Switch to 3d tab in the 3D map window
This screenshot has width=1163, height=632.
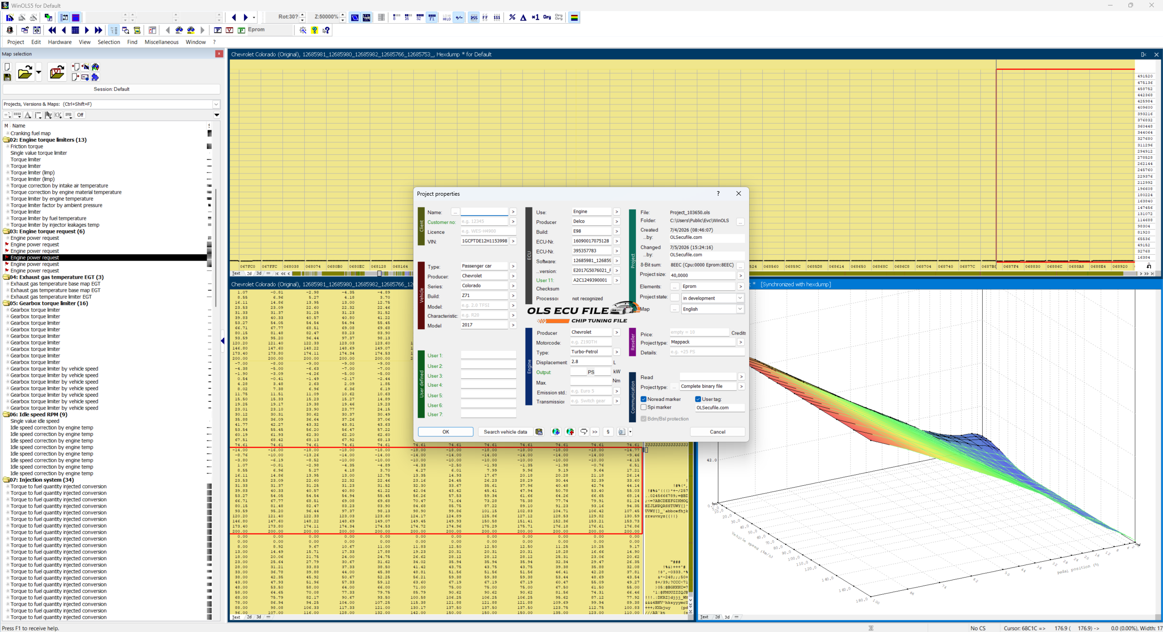727,617
